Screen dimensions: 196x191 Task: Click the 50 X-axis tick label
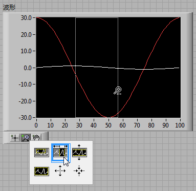click(108, 125)
